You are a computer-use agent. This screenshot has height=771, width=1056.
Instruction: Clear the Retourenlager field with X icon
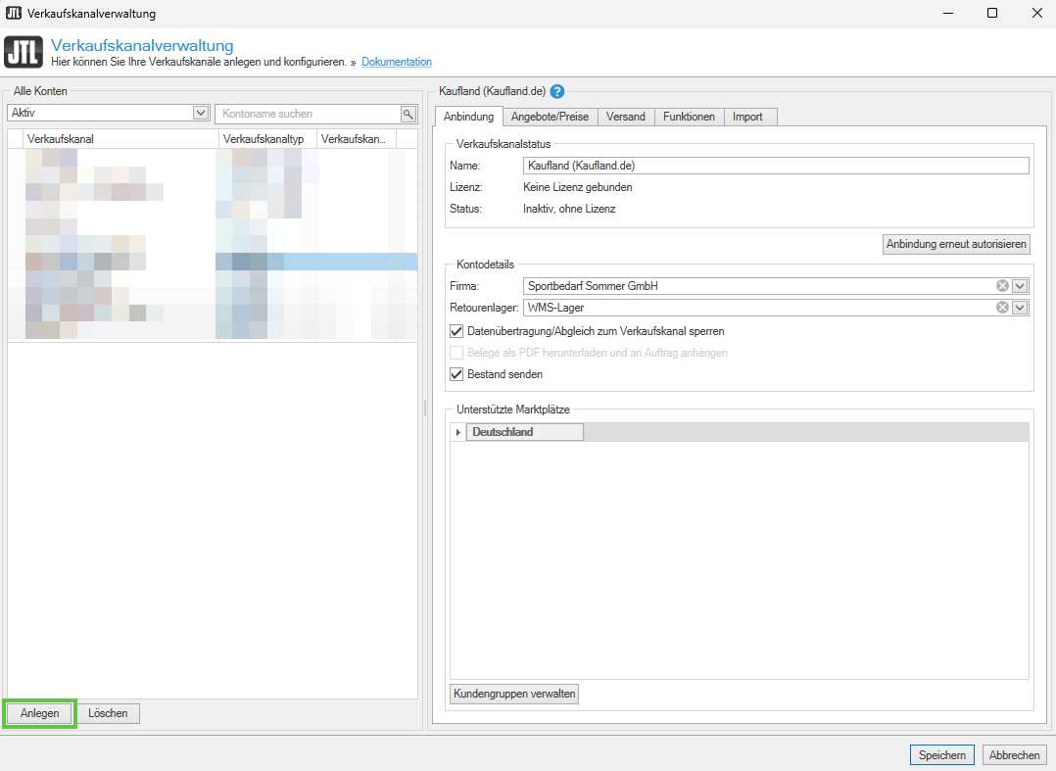[1002, 308]
